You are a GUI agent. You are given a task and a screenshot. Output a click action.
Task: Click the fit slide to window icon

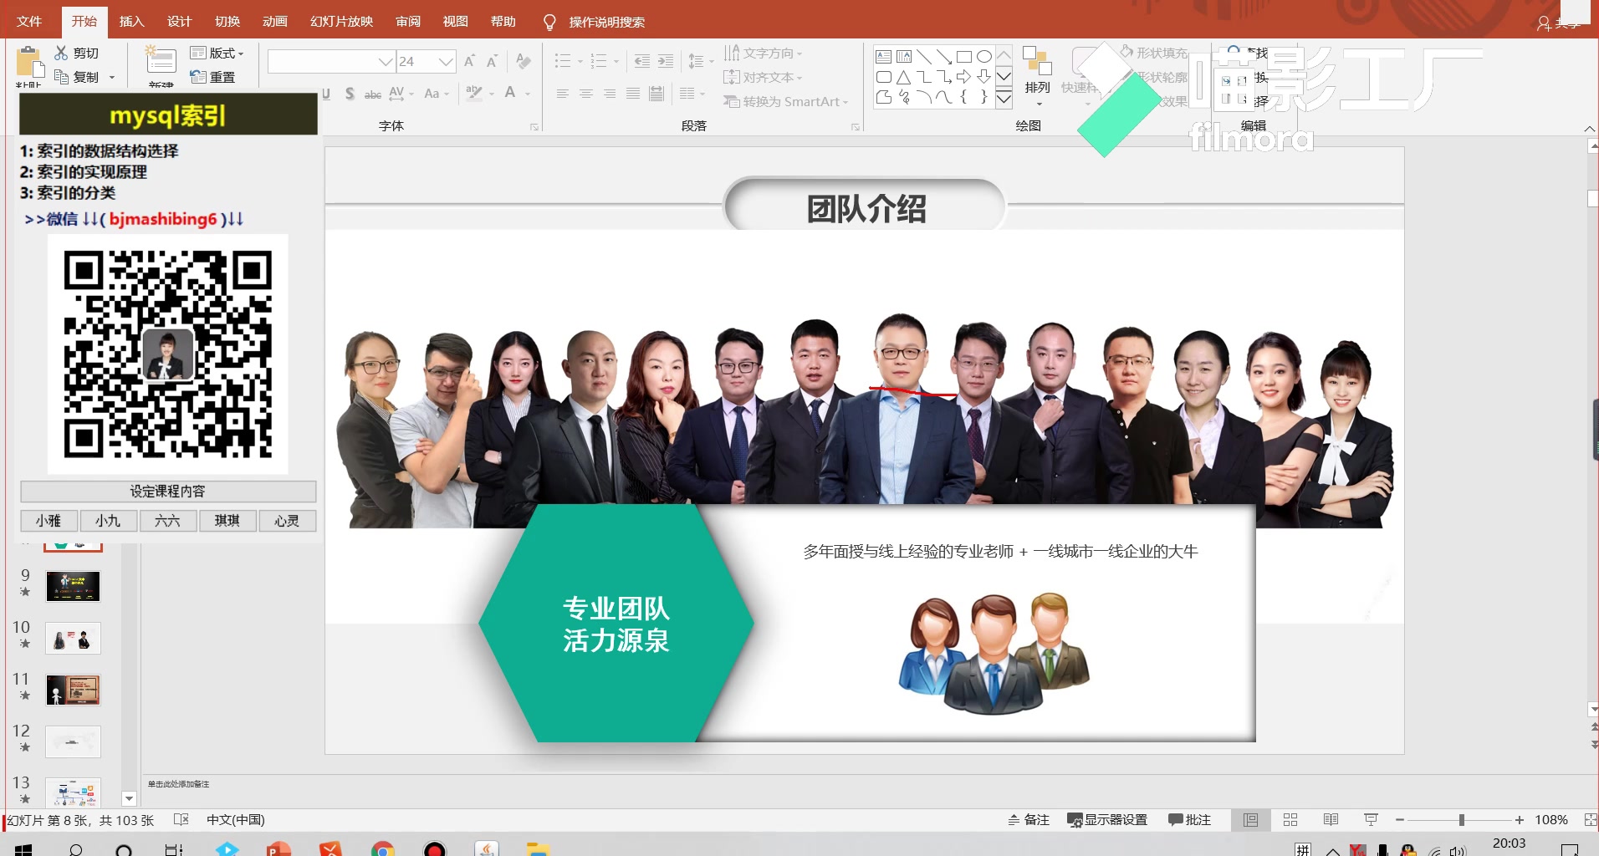(x=1590, y=820)
